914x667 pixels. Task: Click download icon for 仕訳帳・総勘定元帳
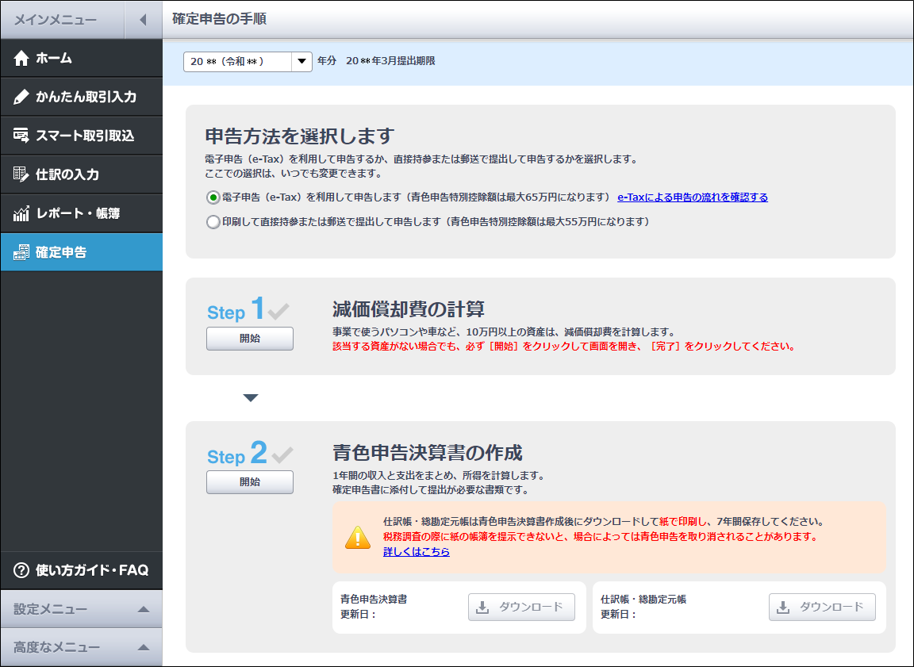click(783, 608)
